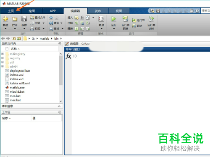Click the increase indent icon

tap(82, 29)
